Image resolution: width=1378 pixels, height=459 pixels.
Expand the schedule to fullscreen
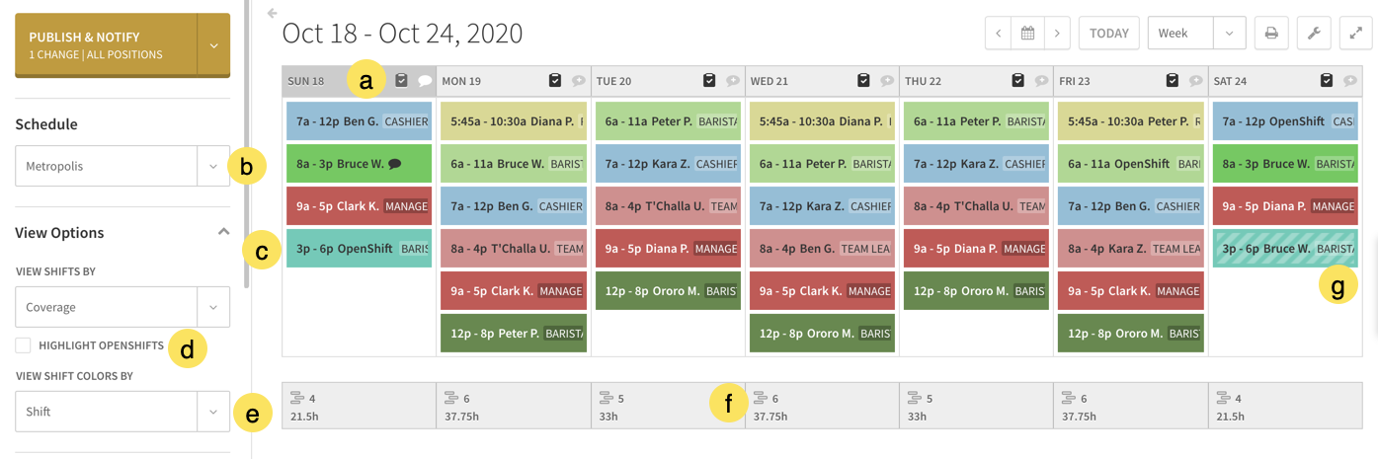[x=1356, y=33]
